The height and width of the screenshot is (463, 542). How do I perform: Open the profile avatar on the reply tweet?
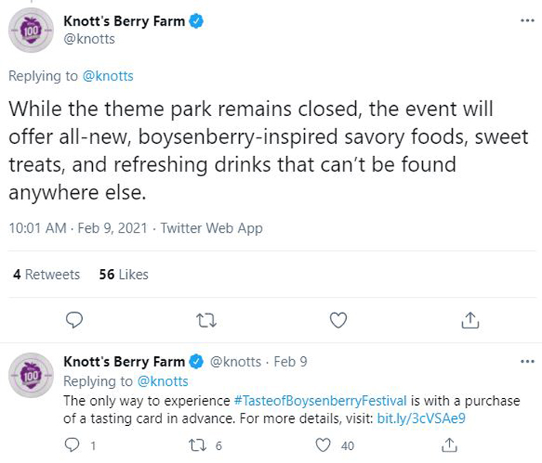click(31, 375)
